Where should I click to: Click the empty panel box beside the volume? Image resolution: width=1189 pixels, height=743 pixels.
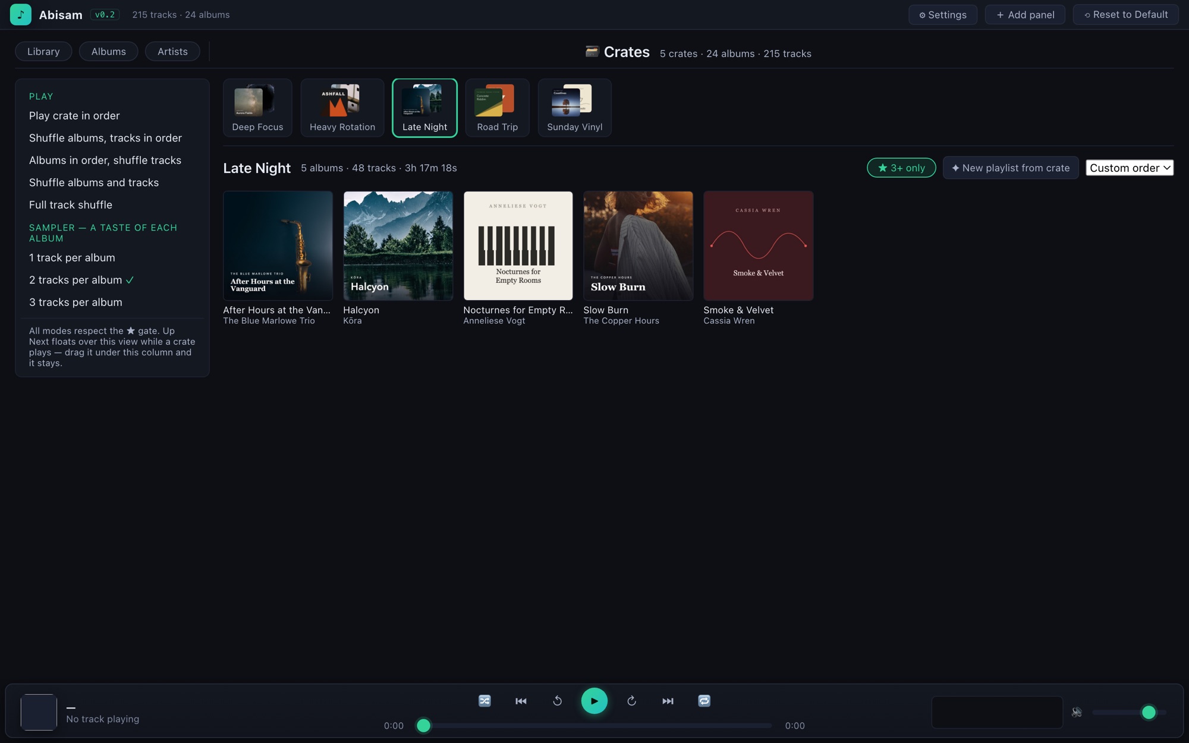997,712
